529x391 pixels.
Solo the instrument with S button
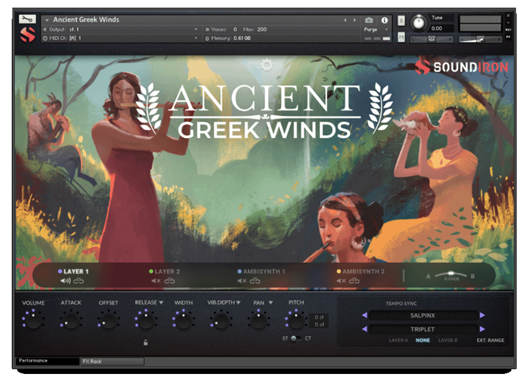[401, 21]
